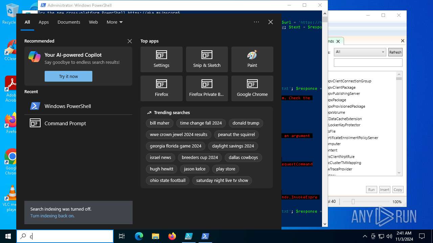Expand the More search filter dropdown
Viewport: 433px width, 243px height.
click(115, 22)
